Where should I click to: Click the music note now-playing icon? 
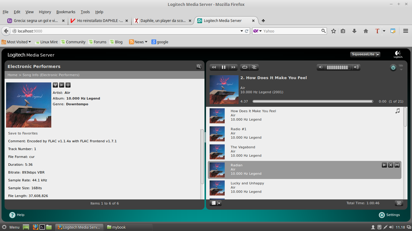[x=398, y=111]
